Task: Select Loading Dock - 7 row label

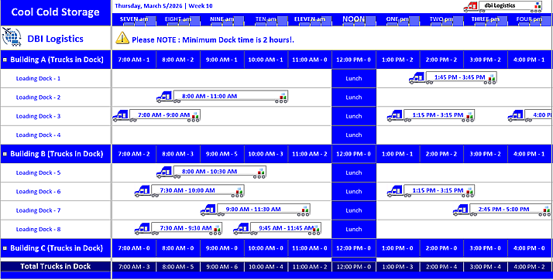Action: point(38,210)
